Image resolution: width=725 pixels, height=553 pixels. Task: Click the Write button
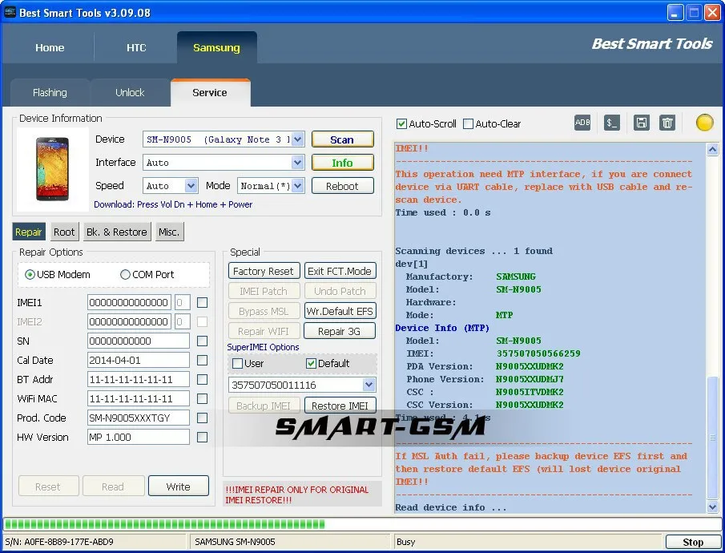tap(179, 486)
